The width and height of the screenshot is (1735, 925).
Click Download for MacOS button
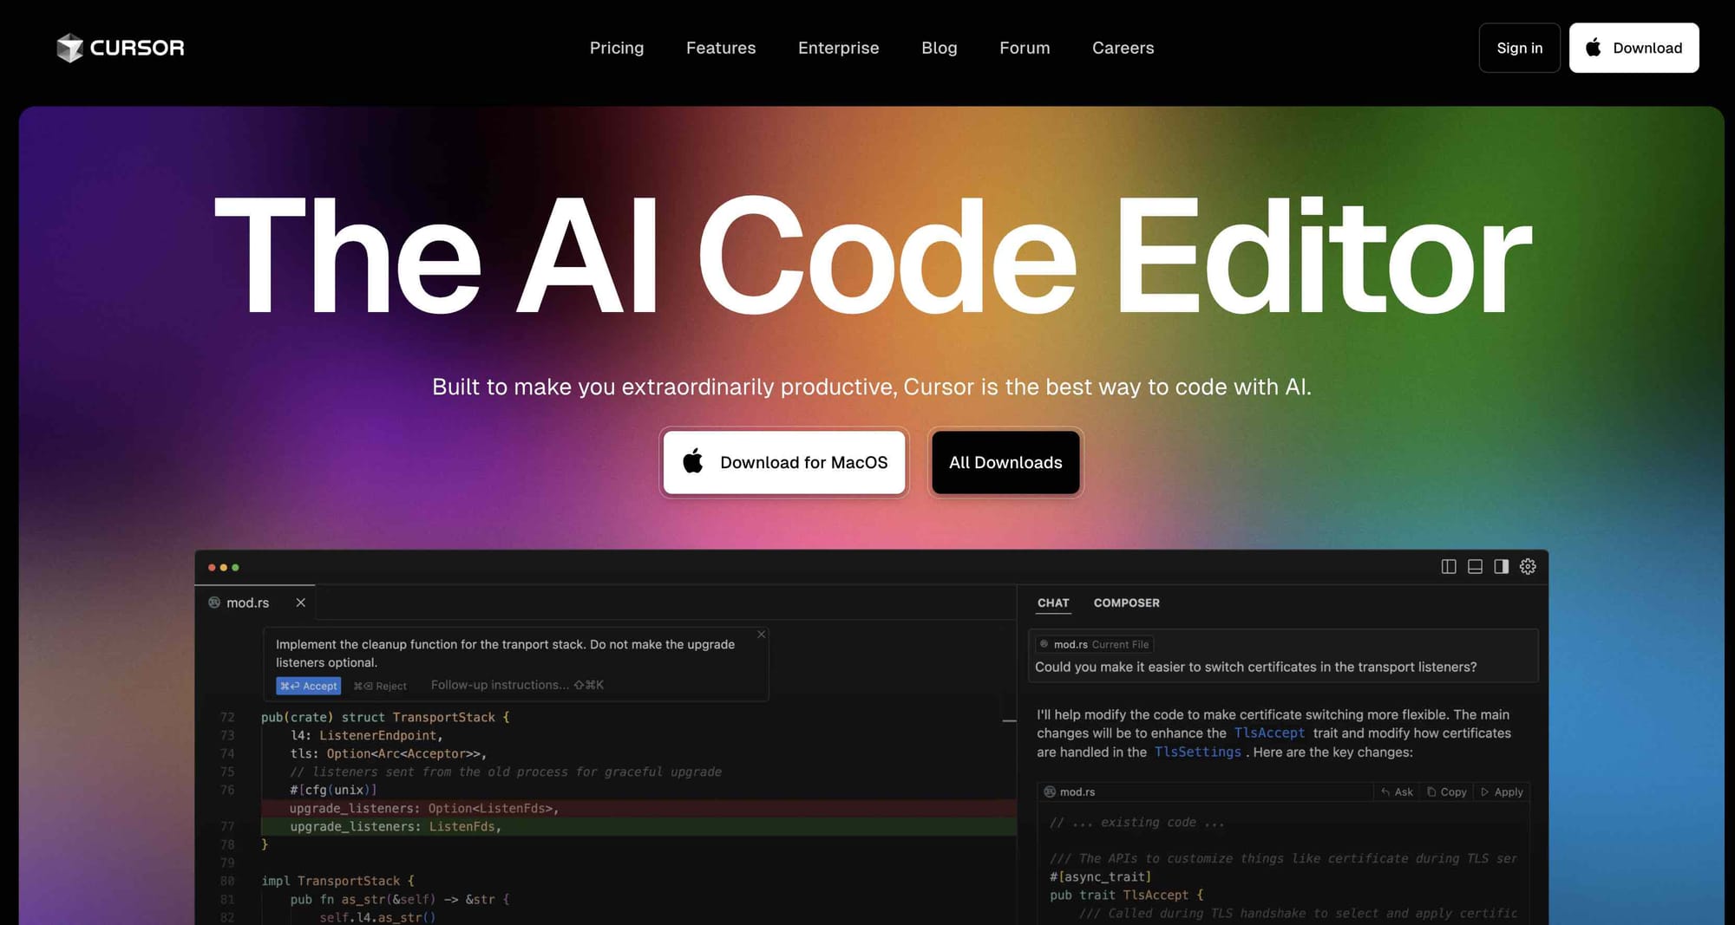tap(784, 462)
